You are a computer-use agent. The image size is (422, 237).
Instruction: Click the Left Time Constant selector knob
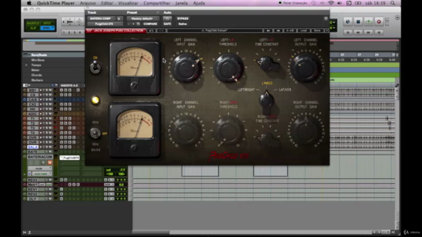coord(266,64)
